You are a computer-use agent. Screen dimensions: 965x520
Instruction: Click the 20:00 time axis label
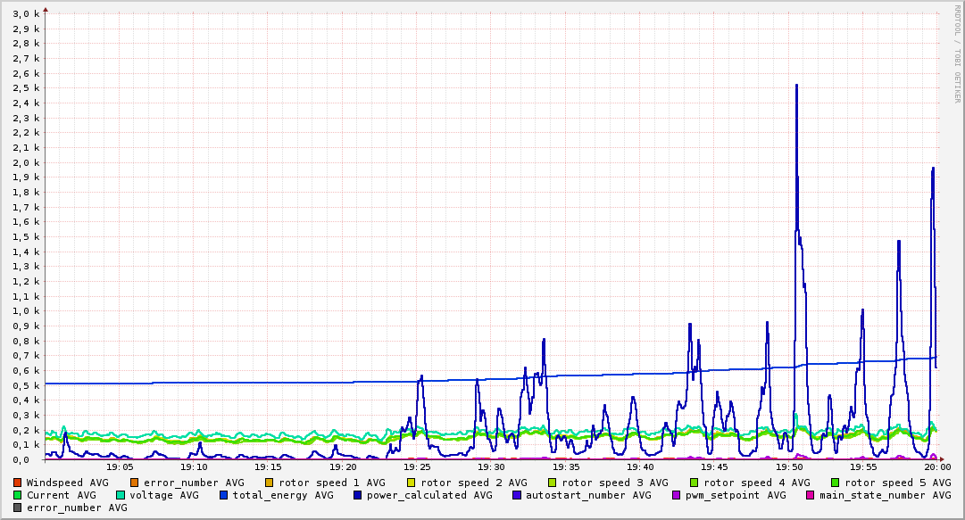coord(937,467)
